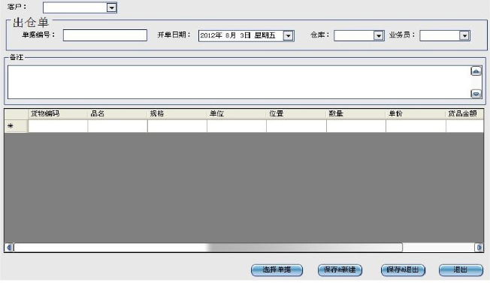Click the empty 规格 cell in new row
The width and height of the screenshot is (490, 283).
point(177,126)
